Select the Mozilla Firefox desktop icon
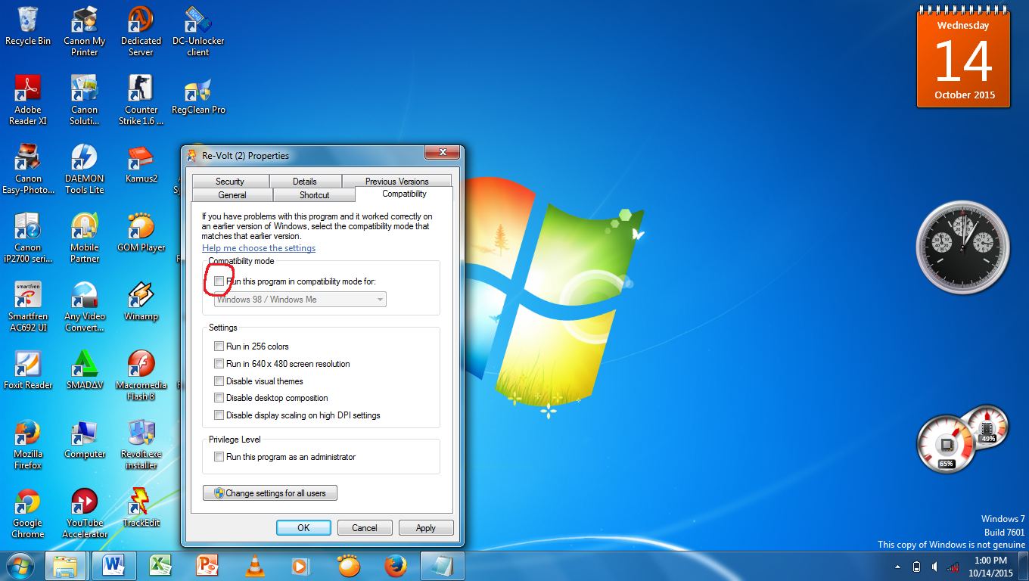 (28, 445)
